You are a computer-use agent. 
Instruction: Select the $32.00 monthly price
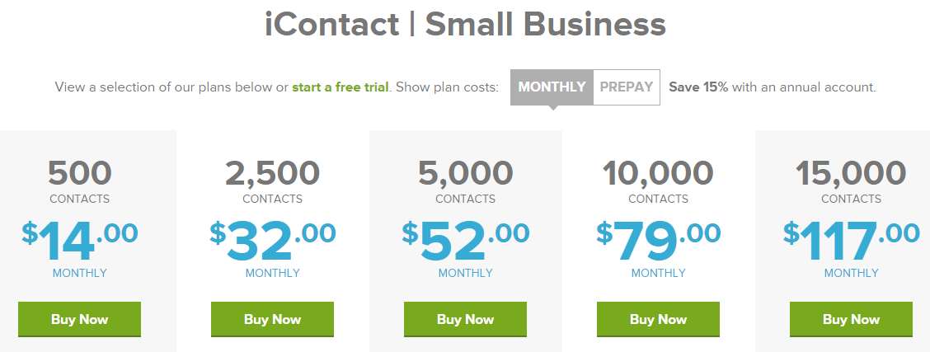tap(272, 242)
